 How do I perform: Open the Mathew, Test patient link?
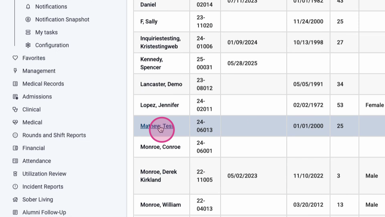click(x=156, y=126)
